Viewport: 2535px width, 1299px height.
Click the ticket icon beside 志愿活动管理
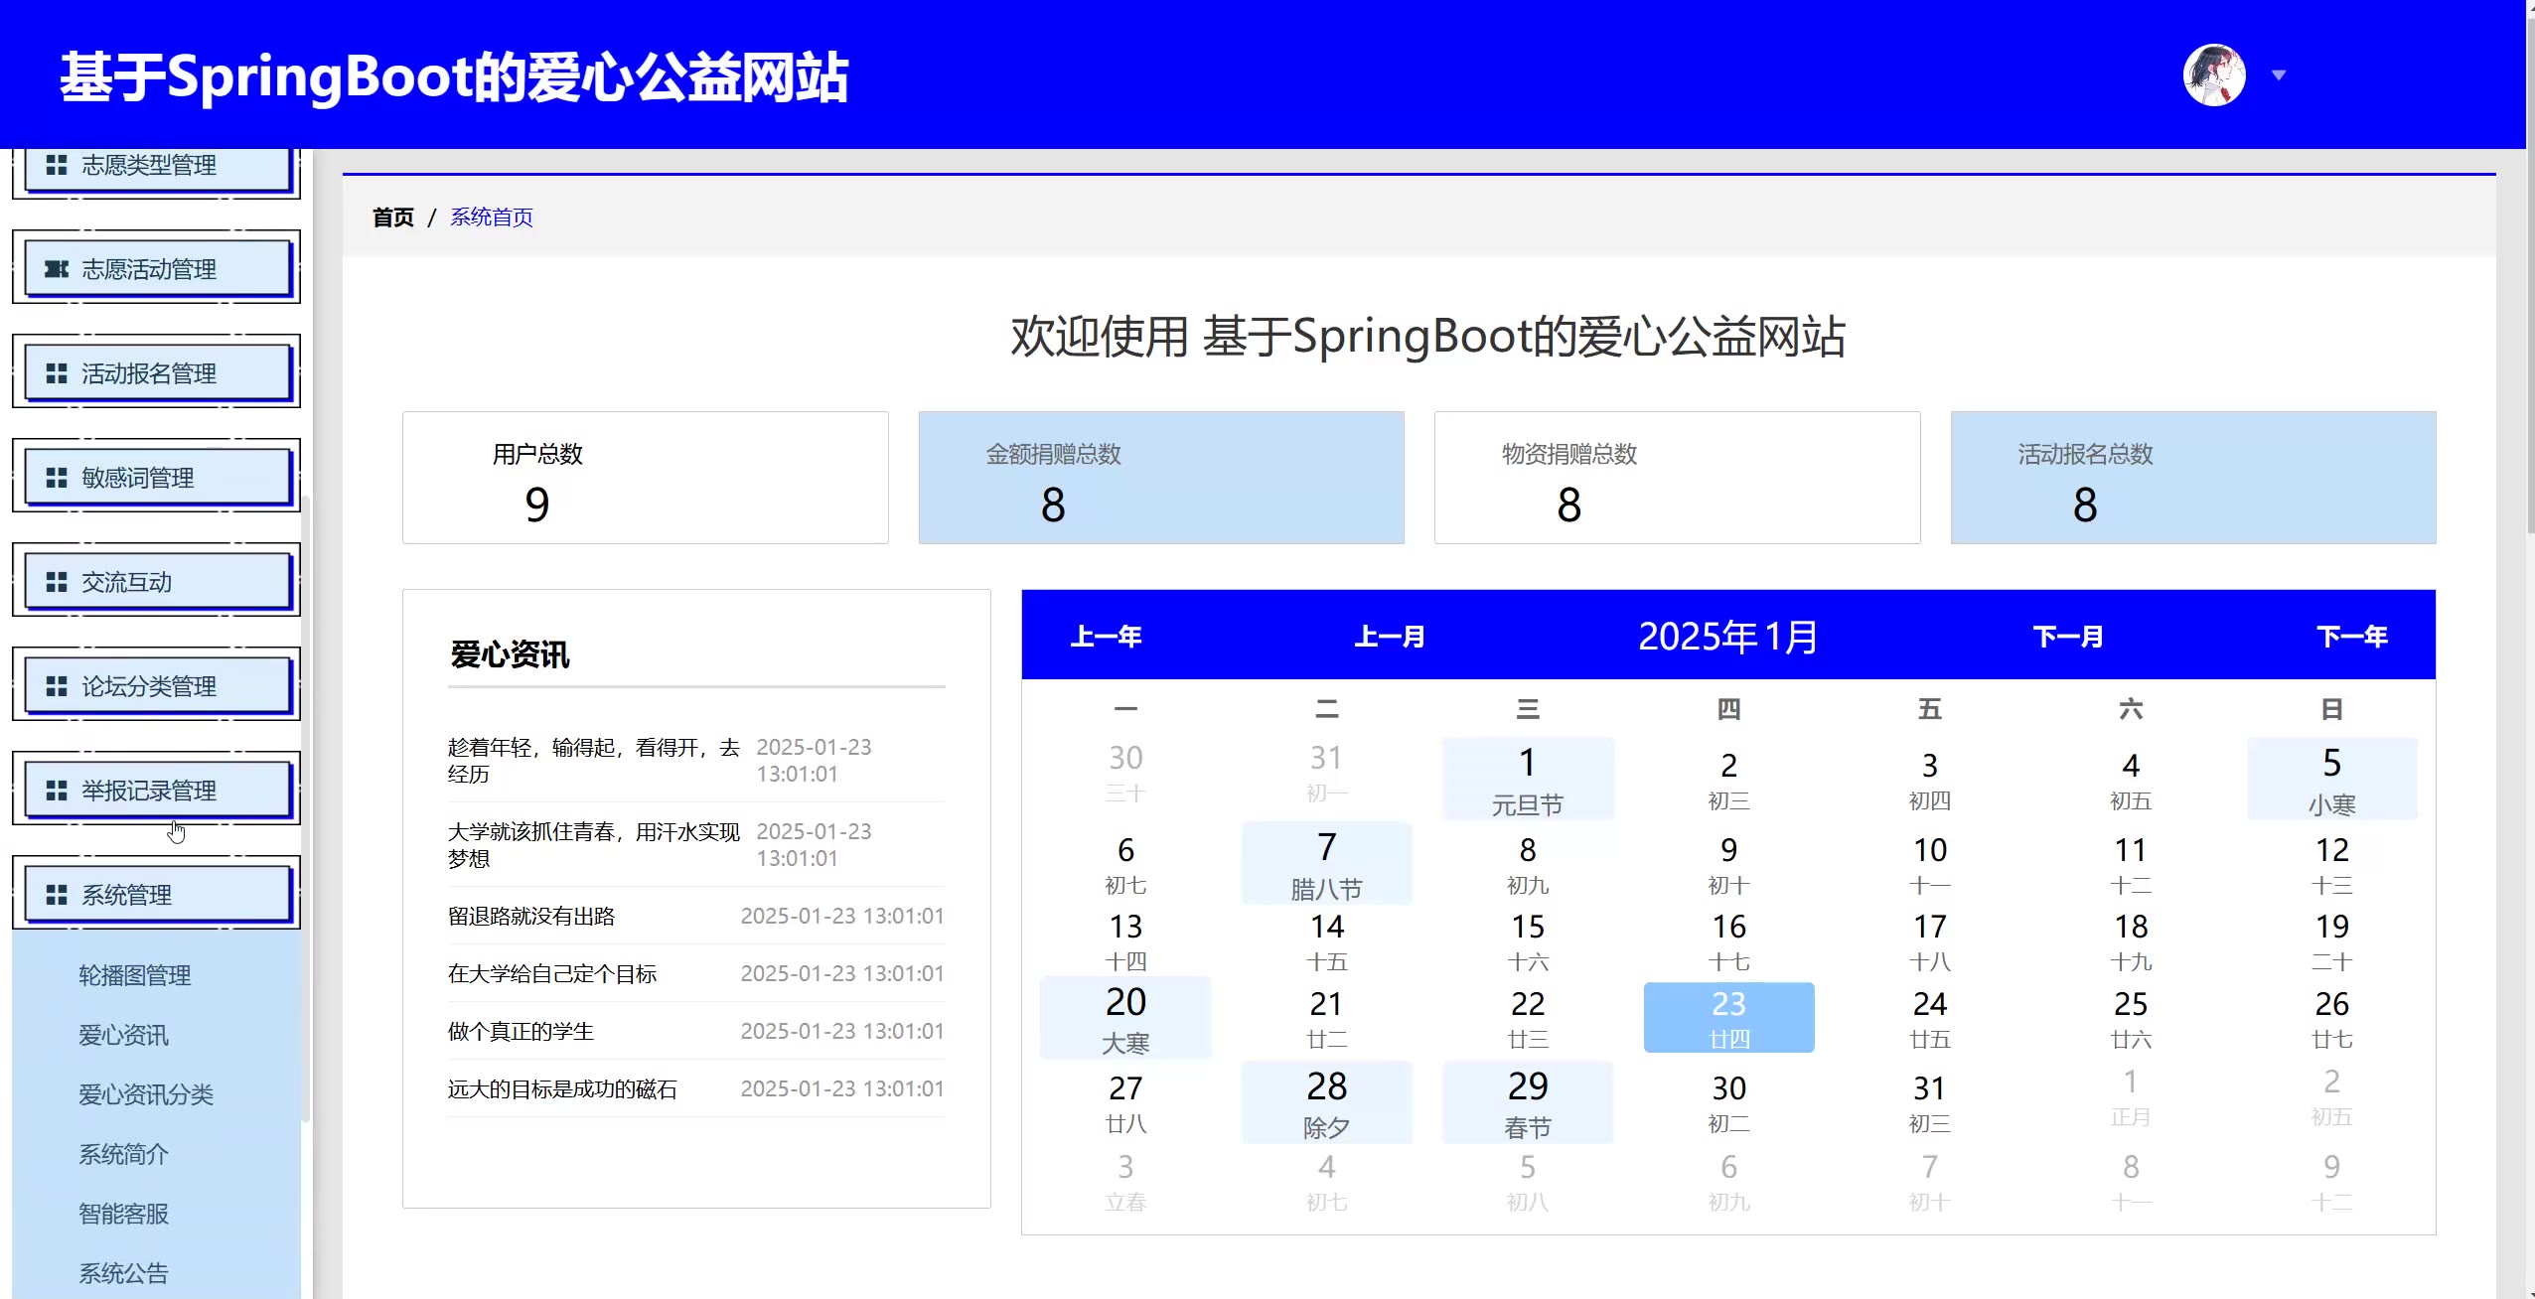tap(57, 269)
